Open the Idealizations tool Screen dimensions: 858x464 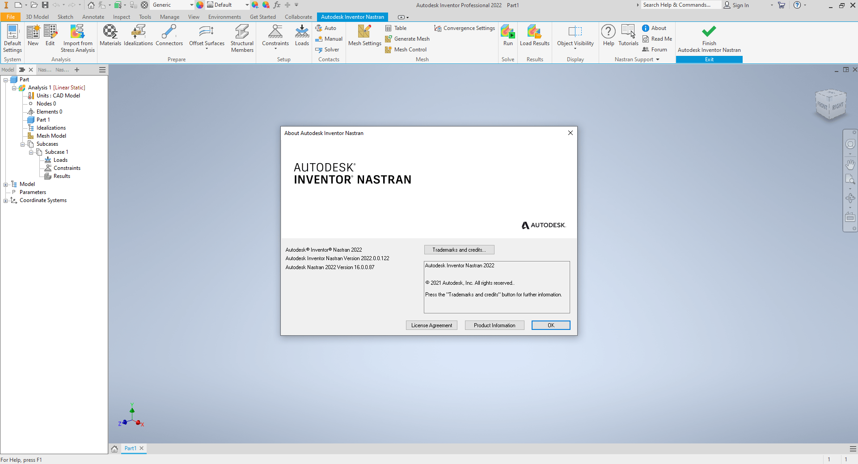(x=138, y=36)
